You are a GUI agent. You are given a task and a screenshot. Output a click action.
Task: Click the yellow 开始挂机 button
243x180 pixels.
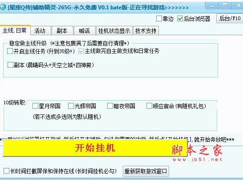(95, 148)
